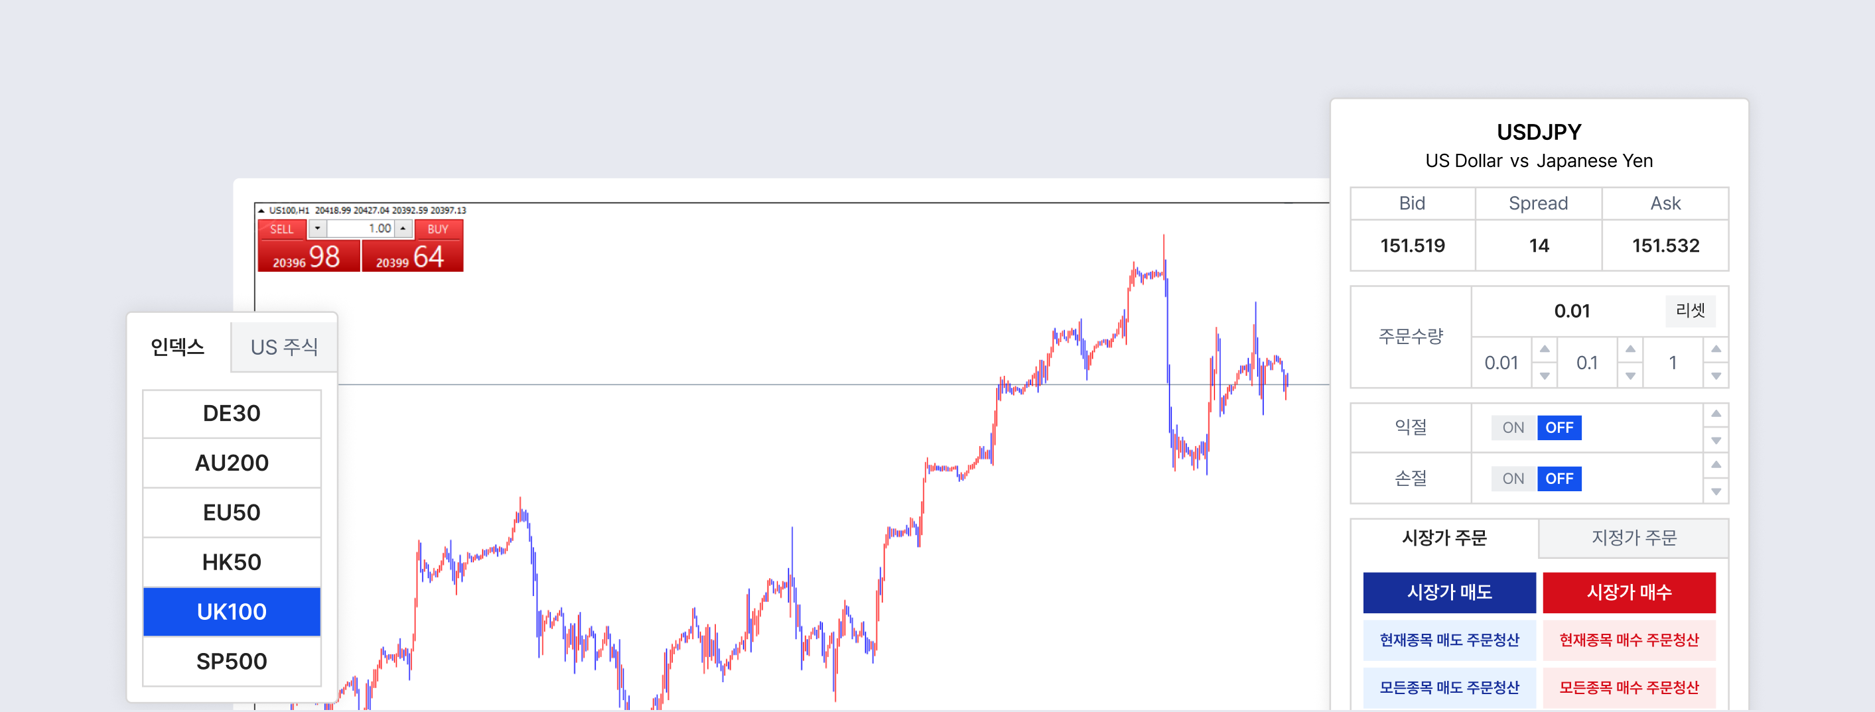Select SP500 from the index list
Image resolution: width=1875 pixels, height=712 pixels.
pyautogui.click(x=232, y=661)
